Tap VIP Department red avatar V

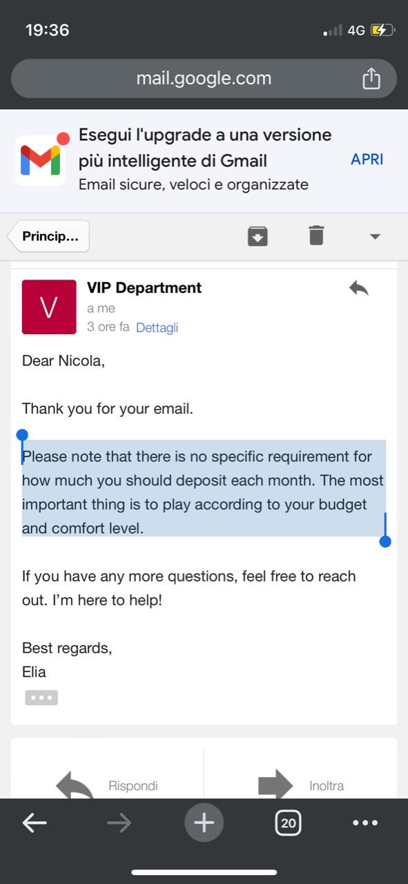49,307
